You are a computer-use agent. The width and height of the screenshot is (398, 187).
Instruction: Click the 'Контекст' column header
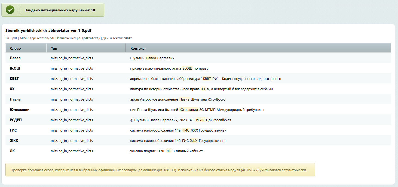tap(138, 48)
